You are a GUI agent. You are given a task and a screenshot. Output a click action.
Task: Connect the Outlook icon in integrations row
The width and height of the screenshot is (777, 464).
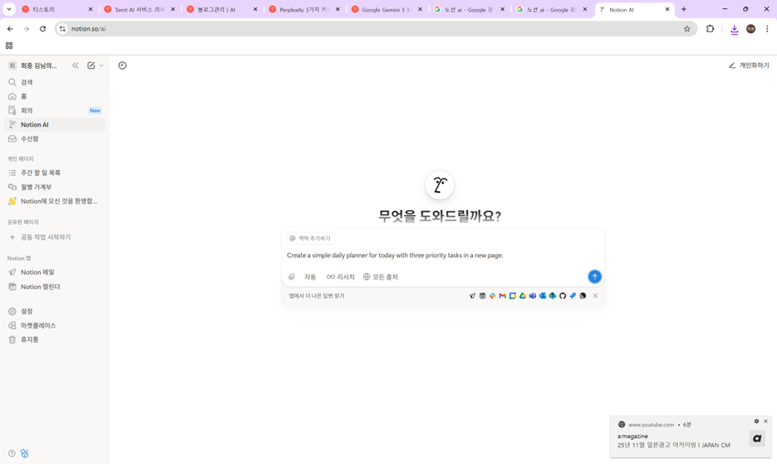[x=542, y=296]
